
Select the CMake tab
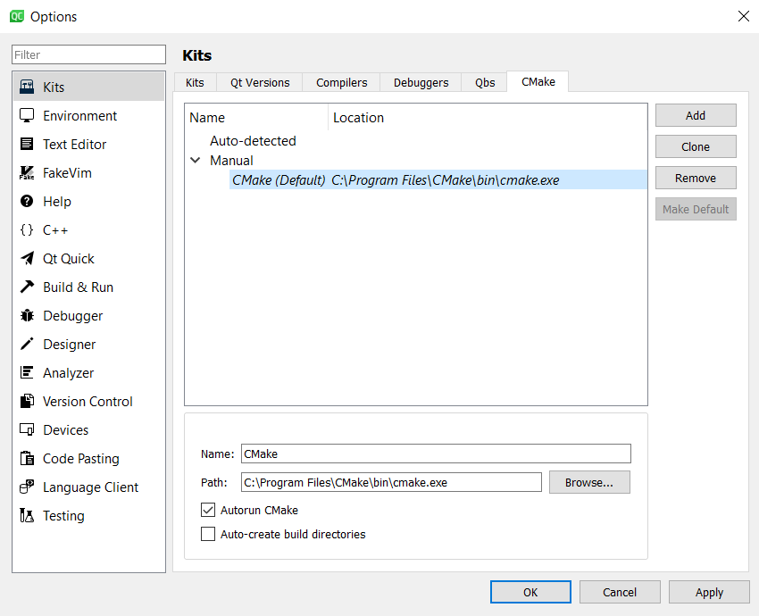click(x=538, y=82)
